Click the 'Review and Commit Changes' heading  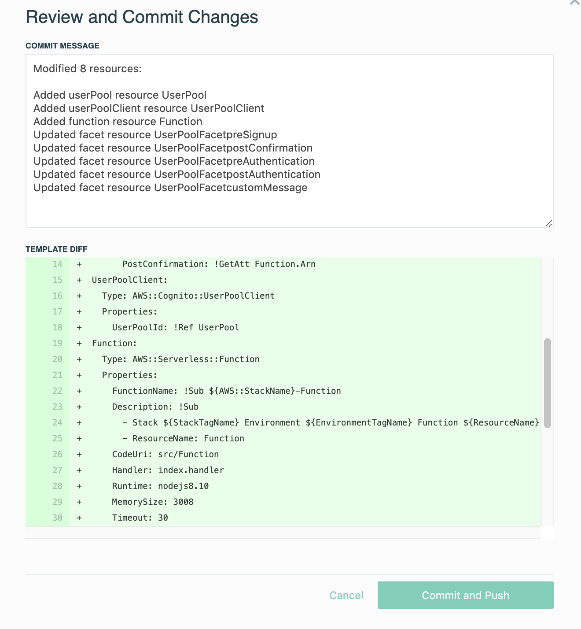tap(142, 17)
